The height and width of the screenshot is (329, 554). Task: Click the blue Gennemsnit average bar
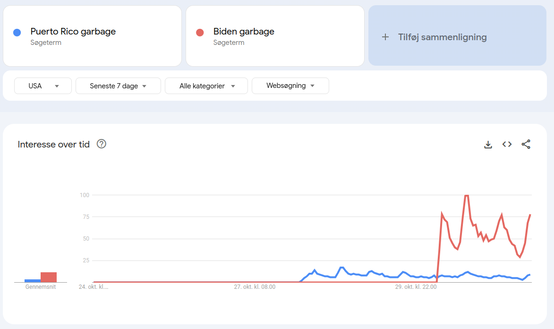pyautogui.click(x=33, y=281)
